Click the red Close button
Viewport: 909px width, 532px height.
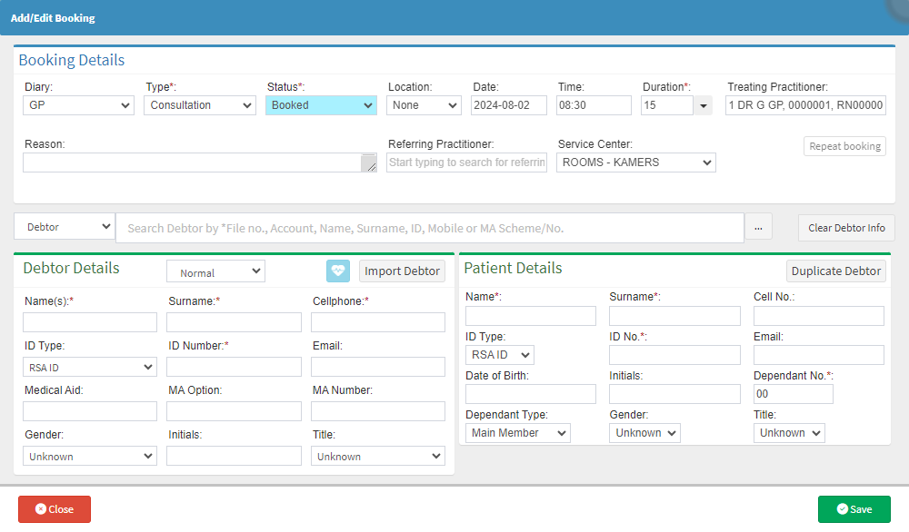pyautogui.click(x=55, y=509)
